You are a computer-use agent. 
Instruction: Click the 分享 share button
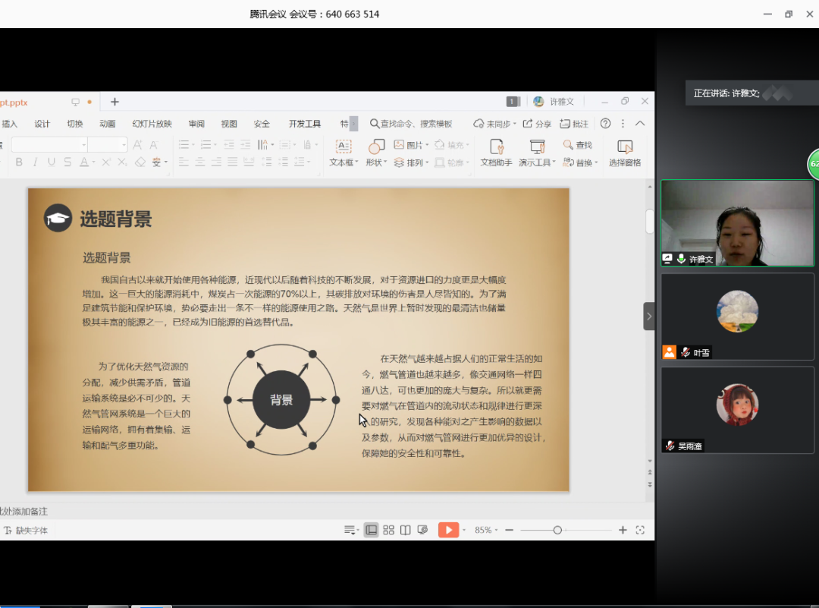tap(537, 124)
